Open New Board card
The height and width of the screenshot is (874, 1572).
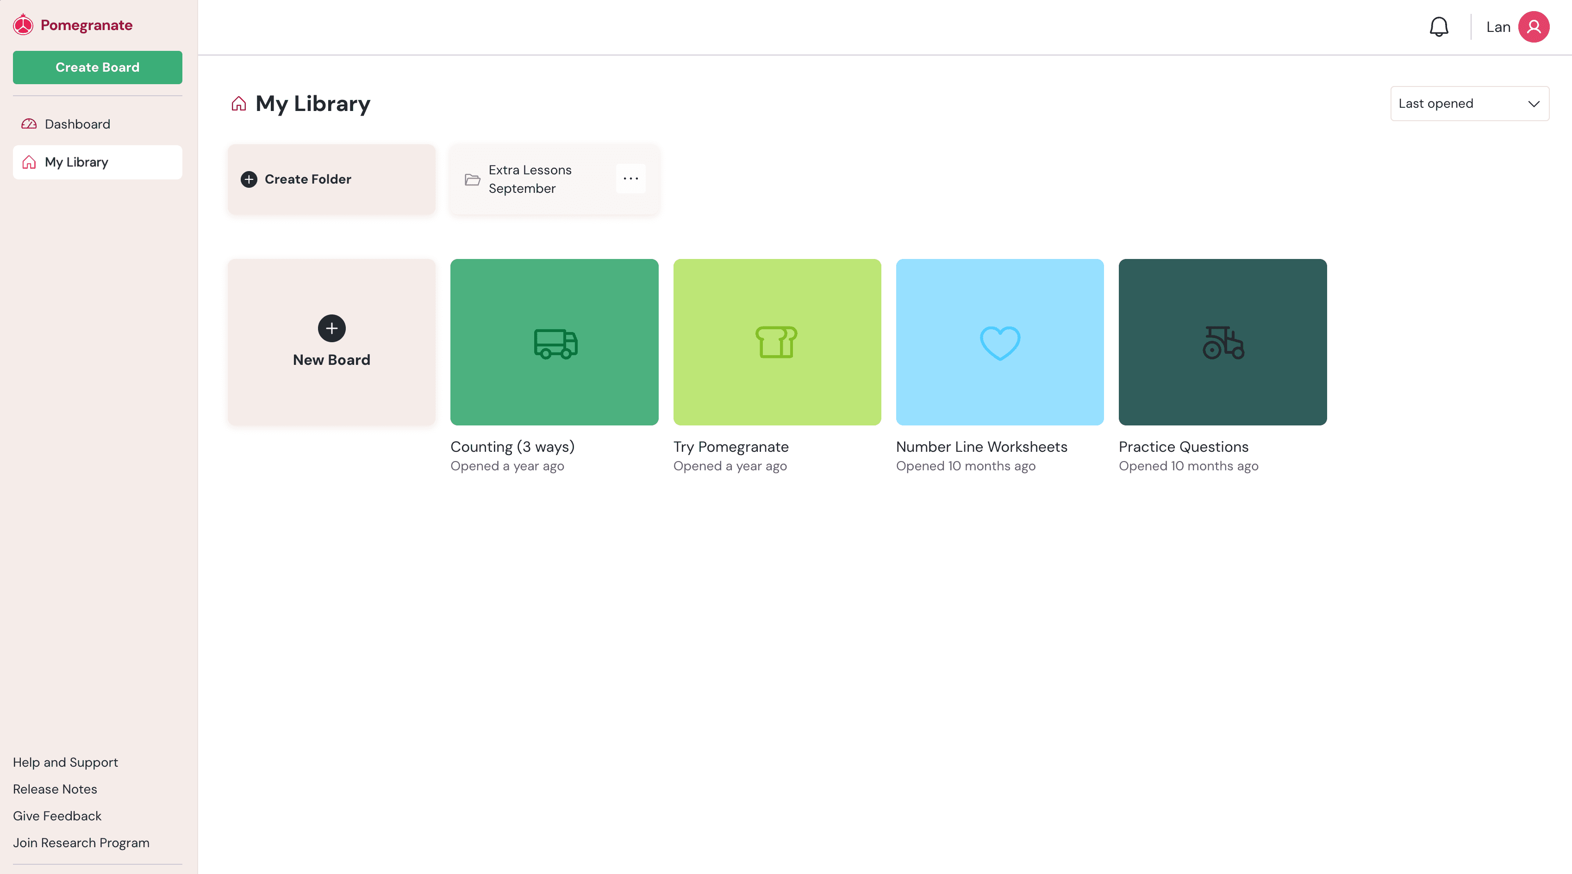click(331, 342)
